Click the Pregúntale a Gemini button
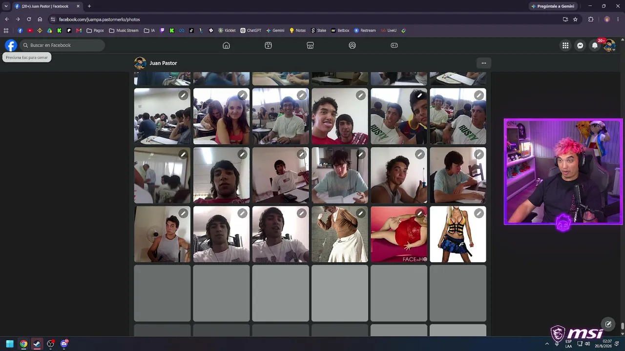 pyautogui.click(x=552, y=6)
